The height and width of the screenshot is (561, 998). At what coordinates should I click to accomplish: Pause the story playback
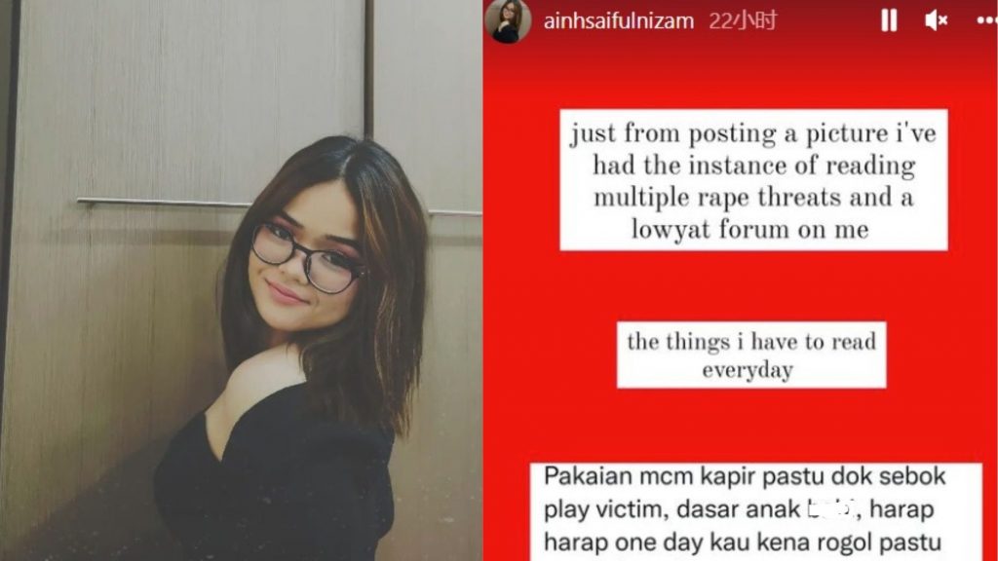(x=889, y=20)
